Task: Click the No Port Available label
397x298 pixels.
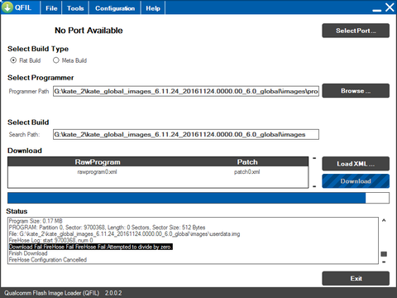Action: coord(88,31)
